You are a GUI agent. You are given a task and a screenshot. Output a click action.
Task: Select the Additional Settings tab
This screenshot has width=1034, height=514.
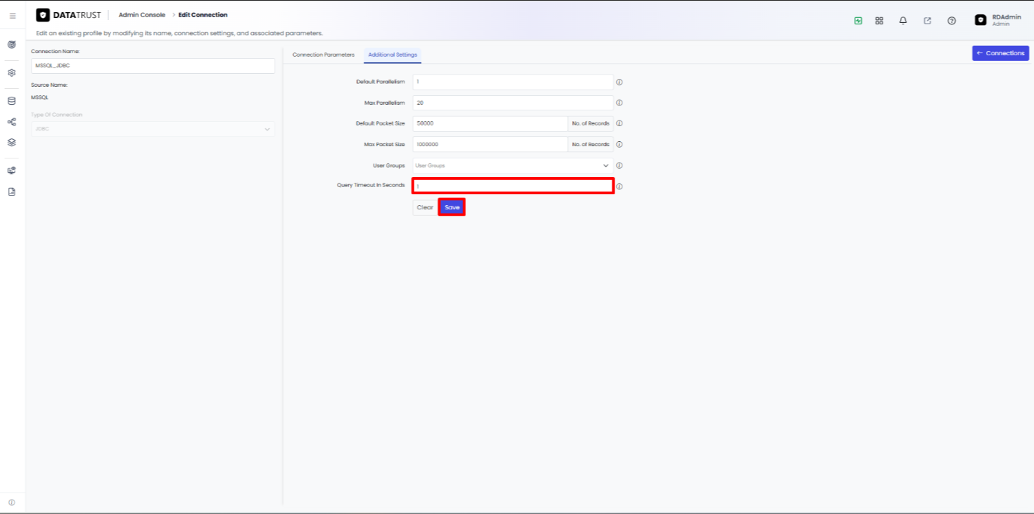click(392, 54)
